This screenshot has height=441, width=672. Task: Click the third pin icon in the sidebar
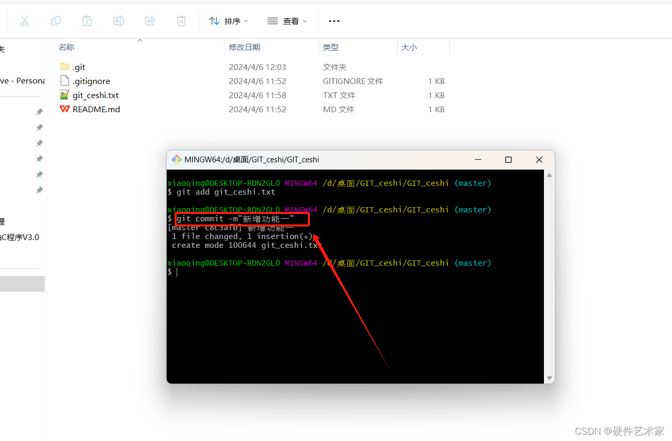tap(39, 143)
